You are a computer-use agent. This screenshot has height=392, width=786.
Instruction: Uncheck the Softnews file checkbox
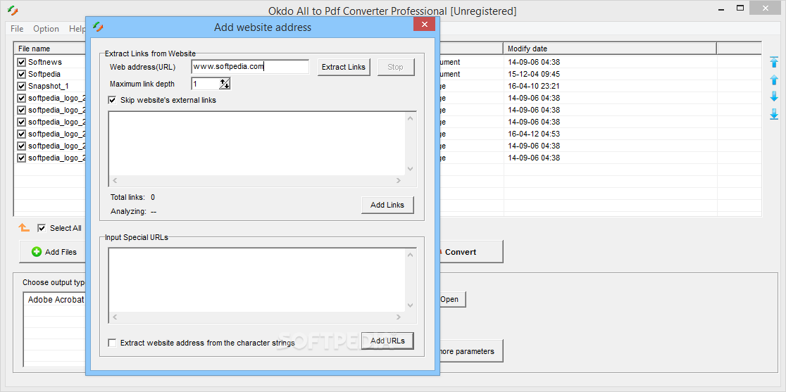[22, 62]
